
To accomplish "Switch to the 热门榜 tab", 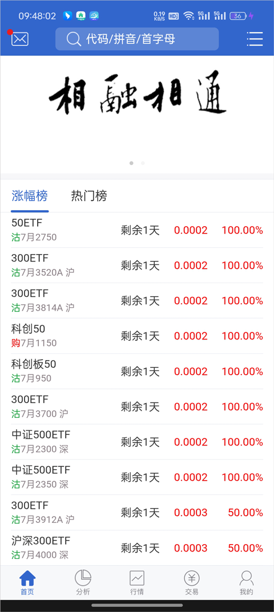I will click(89, 196).
